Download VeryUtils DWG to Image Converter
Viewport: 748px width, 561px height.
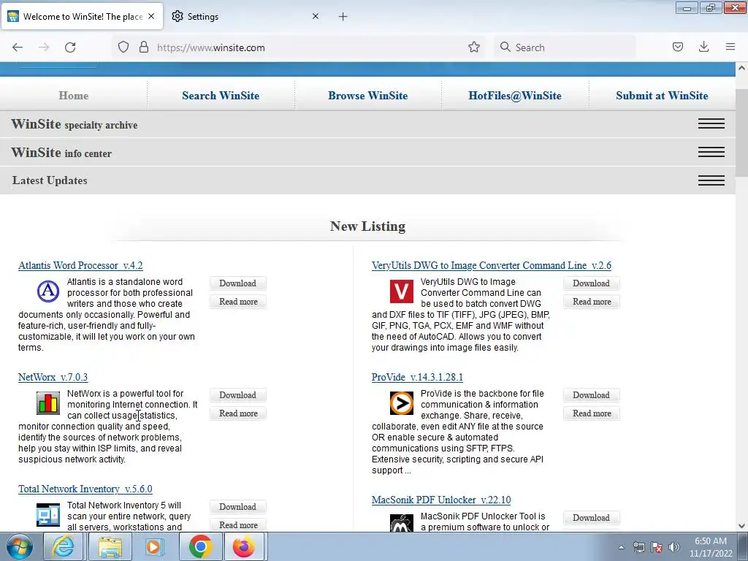coord(591,283)
